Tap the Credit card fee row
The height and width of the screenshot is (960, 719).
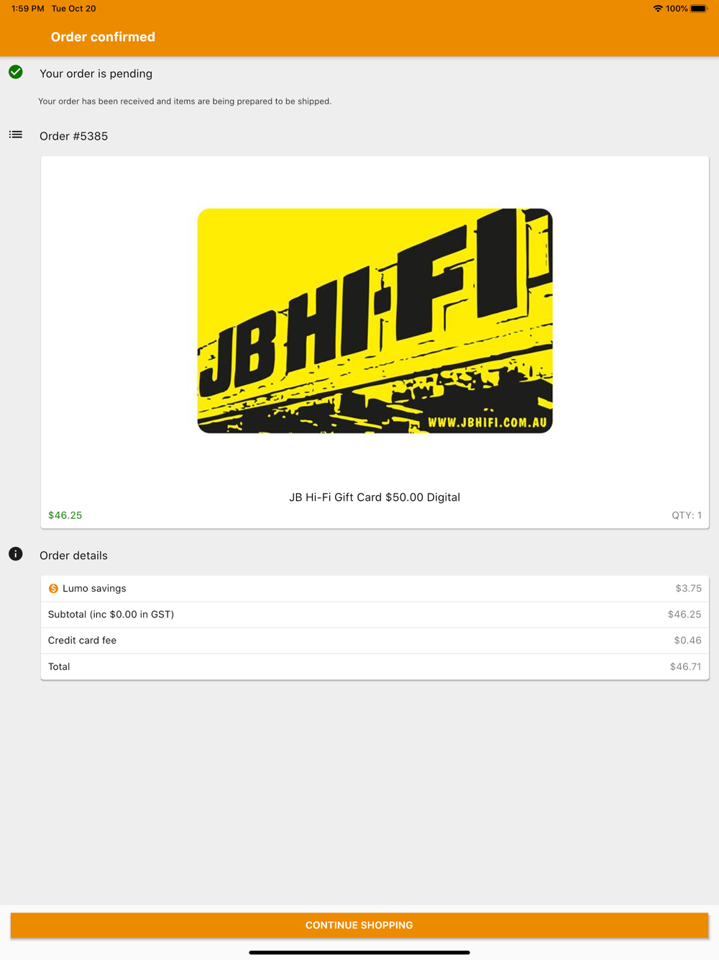pos(375,640)
